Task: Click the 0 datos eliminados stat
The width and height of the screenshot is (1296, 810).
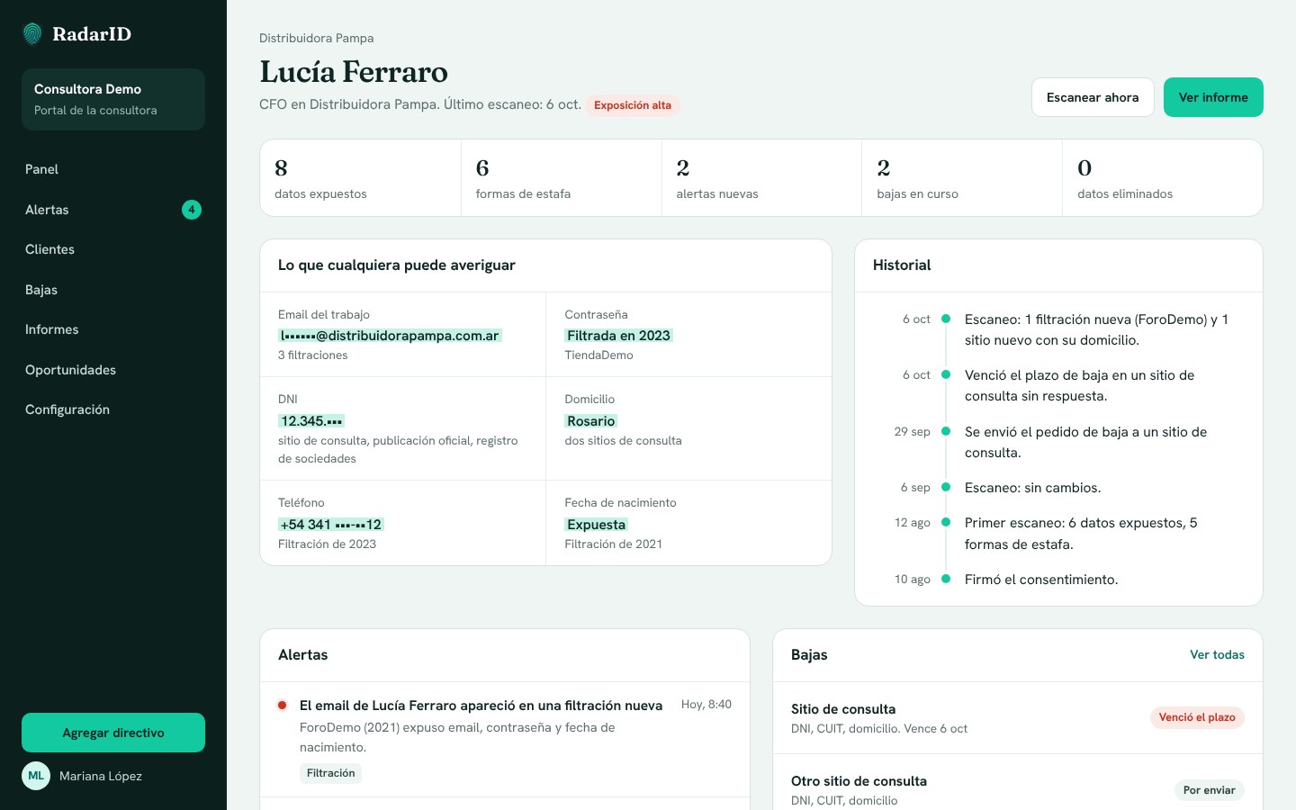Action: click(1163, 178)
